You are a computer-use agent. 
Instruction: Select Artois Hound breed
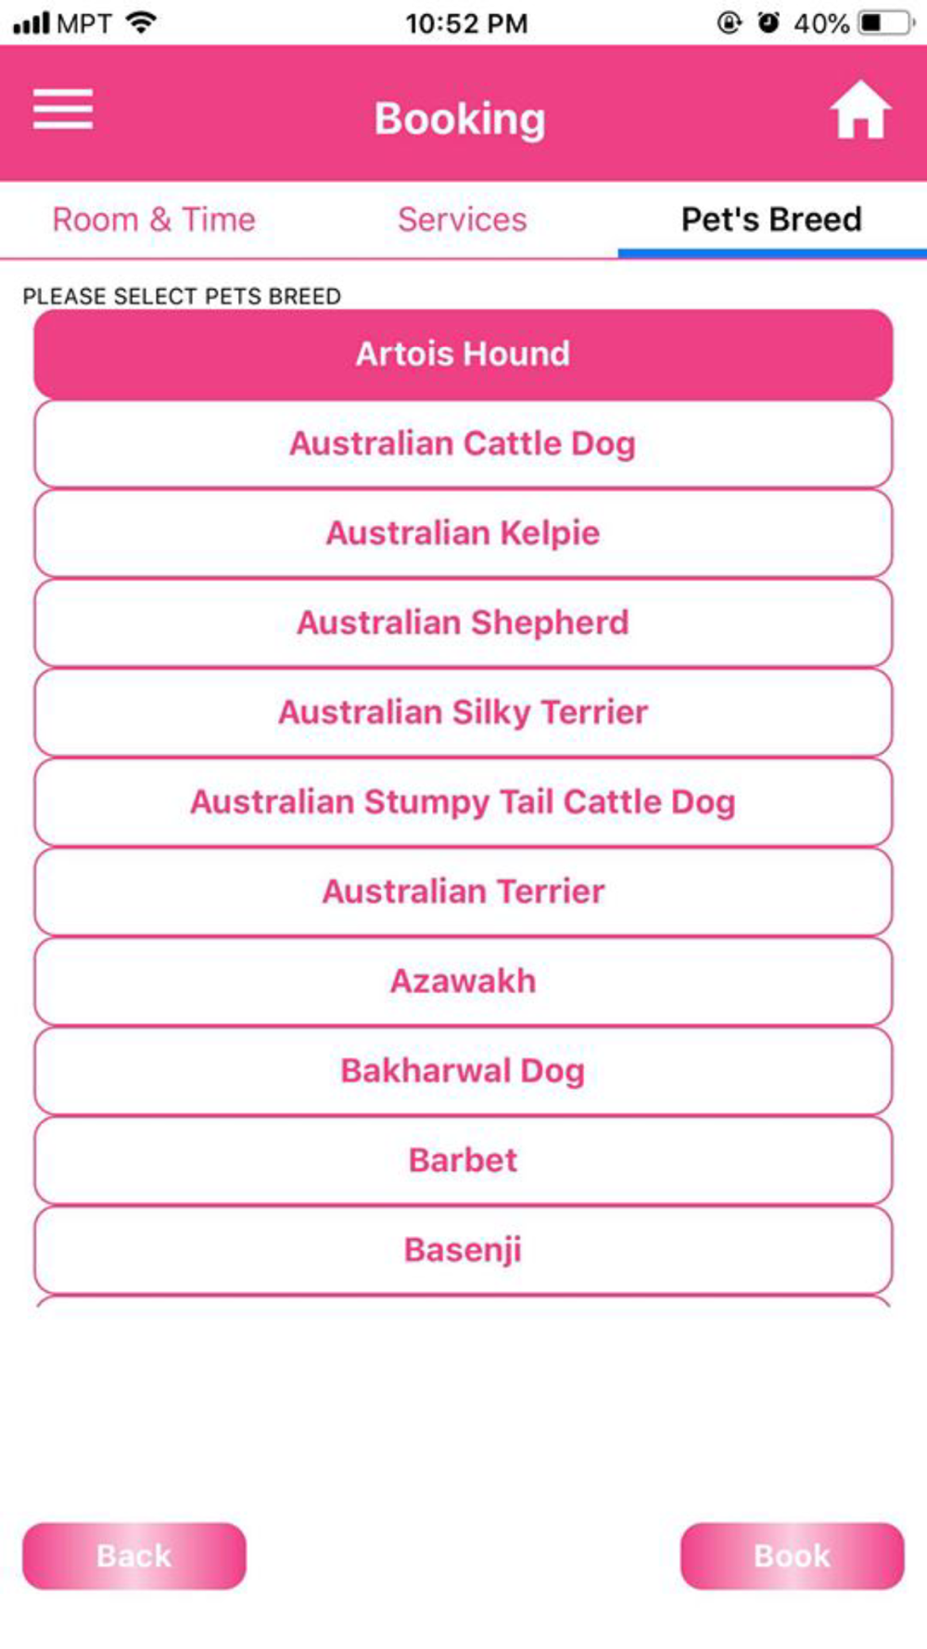click(463, 354)
